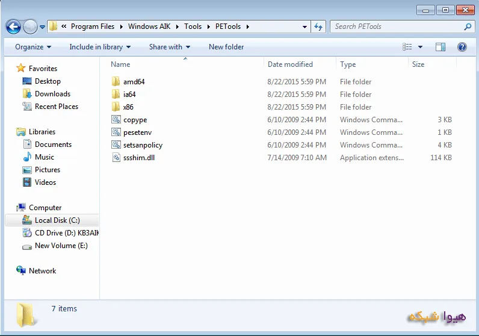Click the 114 KB size value
479x336 pixels.
(441, 158)
